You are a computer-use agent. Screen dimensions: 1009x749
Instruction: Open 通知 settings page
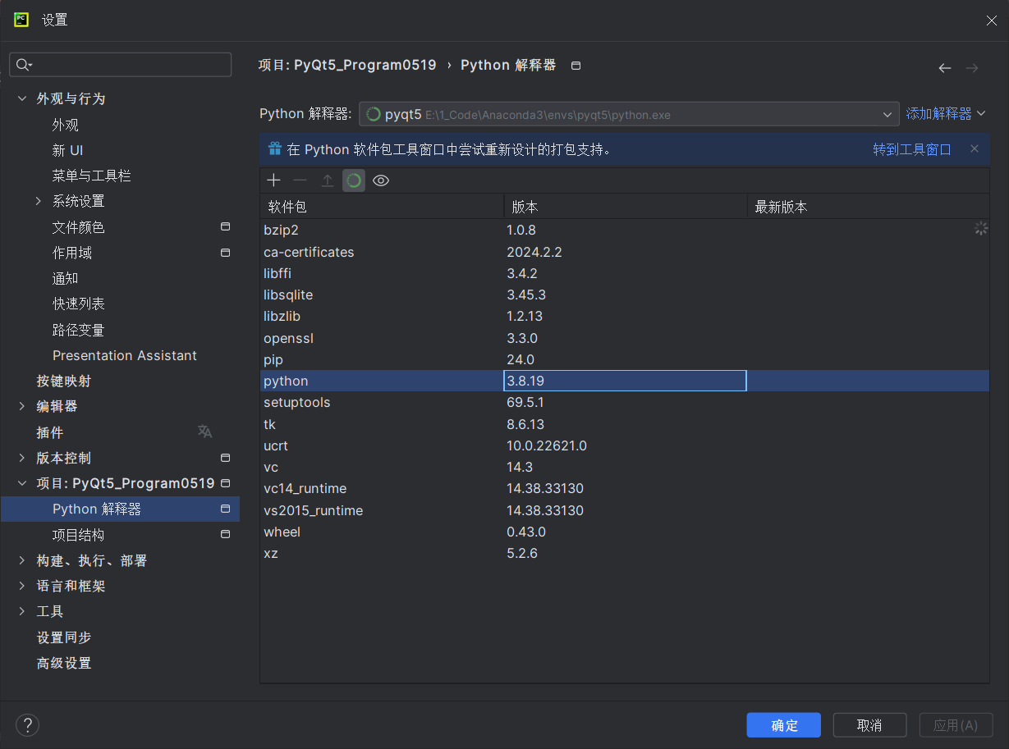point(66,278)
